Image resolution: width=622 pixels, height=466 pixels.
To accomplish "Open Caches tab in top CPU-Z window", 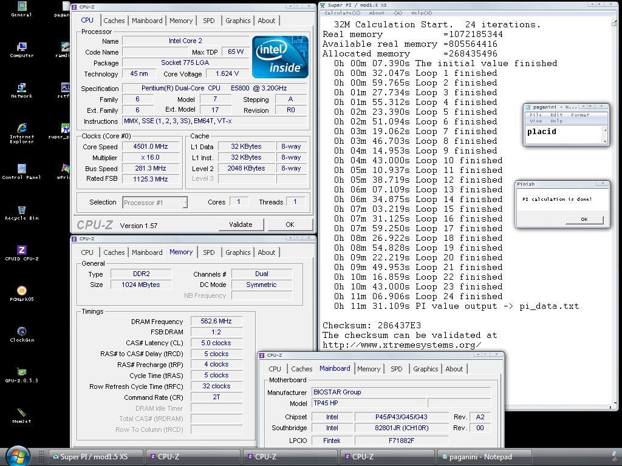I will point(114,21).
